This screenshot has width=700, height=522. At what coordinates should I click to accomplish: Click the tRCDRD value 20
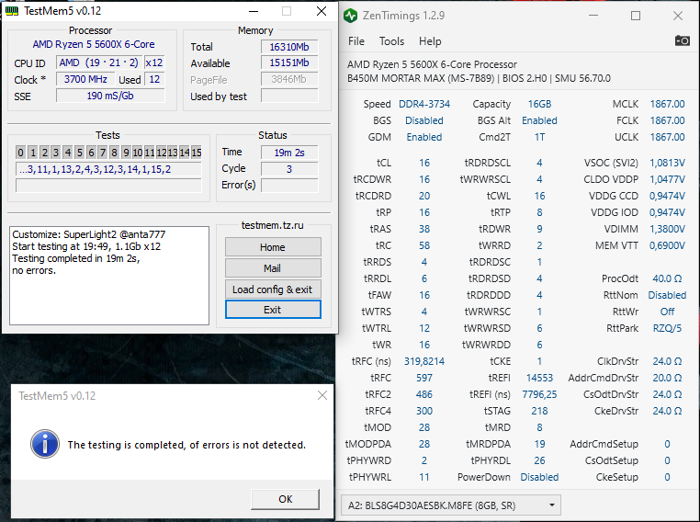pos(424,196)
